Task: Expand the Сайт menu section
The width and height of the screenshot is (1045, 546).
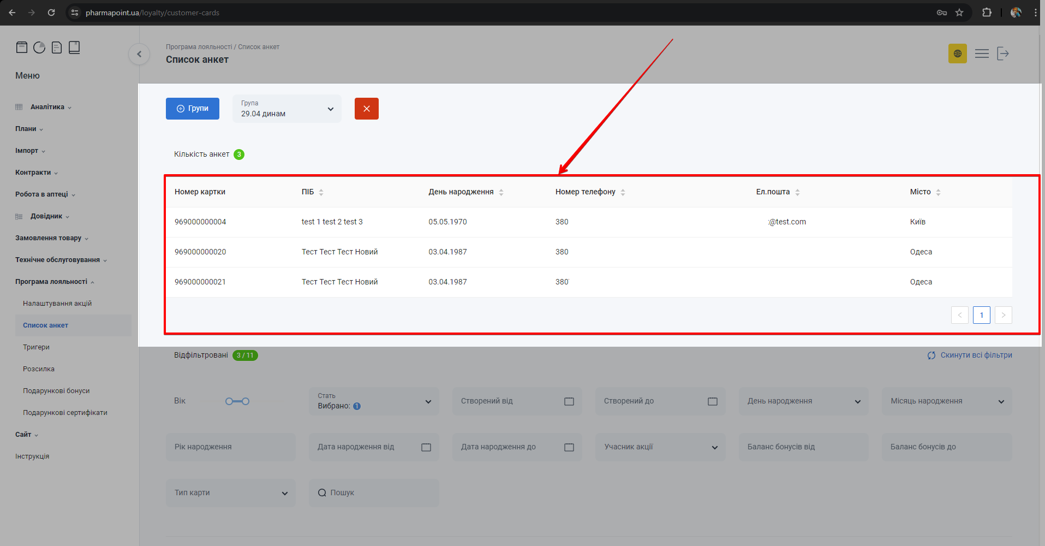Action: coord(27,435)
